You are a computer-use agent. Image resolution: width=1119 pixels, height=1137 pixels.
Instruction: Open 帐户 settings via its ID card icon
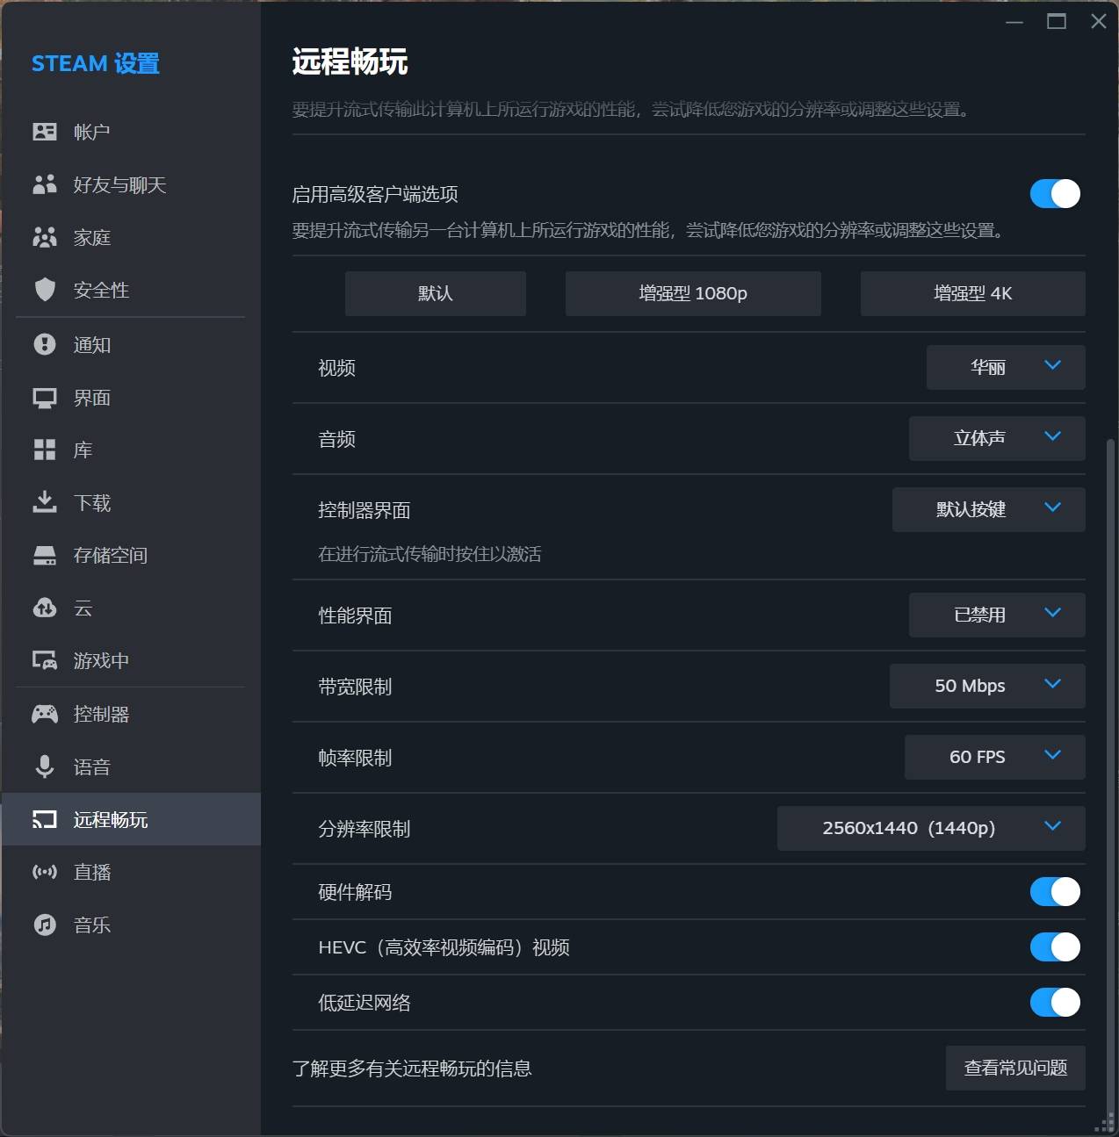tap(45, 132)
